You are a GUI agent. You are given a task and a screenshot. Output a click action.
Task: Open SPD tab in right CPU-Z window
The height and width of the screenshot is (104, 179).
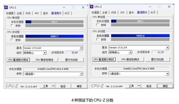pyautogui.click(x=122, y=13)
